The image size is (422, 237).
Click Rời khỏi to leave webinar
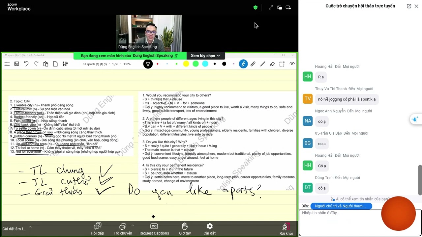click(x=286, y=229)
